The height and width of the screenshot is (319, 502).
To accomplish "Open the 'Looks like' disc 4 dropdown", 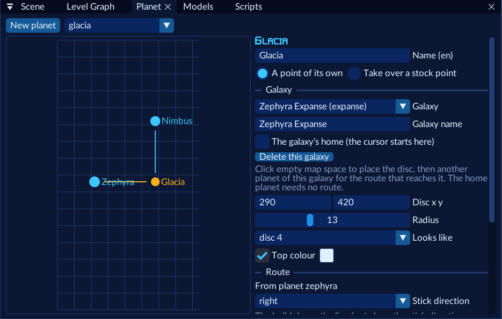I will pos(332,238).
